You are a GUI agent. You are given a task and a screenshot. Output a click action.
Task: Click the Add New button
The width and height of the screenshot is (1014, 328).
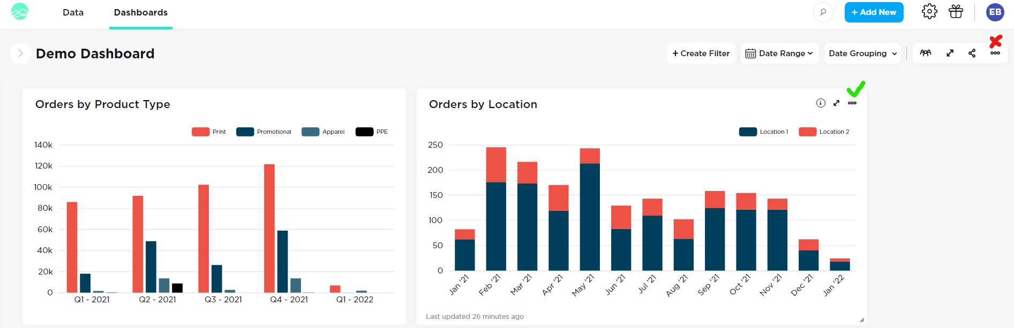874,12
